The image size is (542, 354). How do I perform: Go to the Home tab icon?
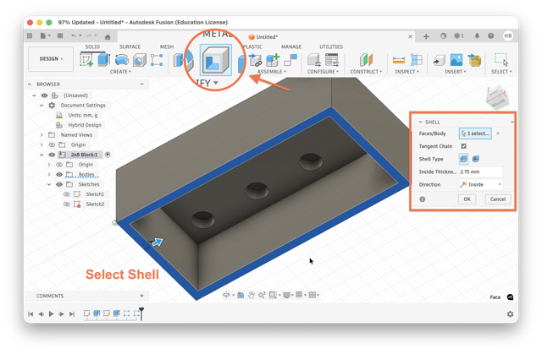point(108,37)
